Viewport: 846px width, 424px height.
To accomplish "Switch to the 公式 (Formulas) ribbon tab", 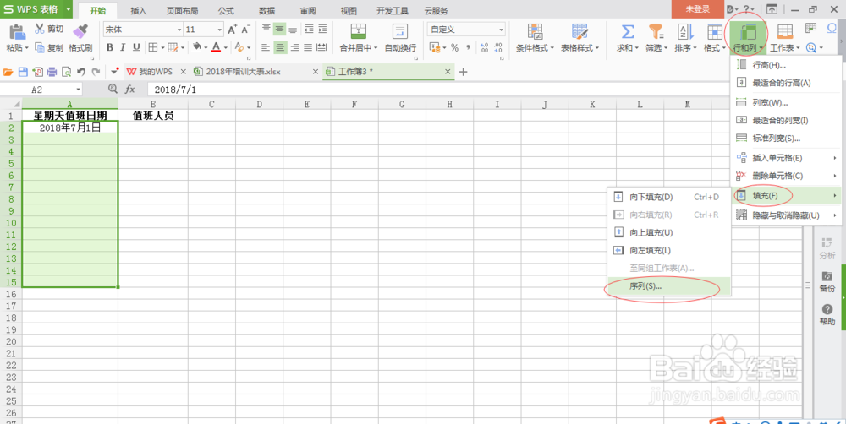I will click(226, 11).
